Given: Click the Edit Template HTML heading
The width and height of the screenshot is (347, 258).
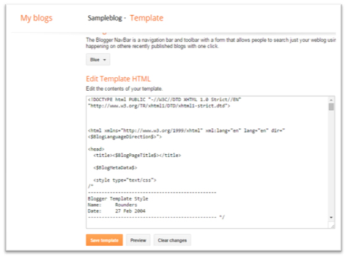Looking at the screenshot, I should click(x=118, y=79).
